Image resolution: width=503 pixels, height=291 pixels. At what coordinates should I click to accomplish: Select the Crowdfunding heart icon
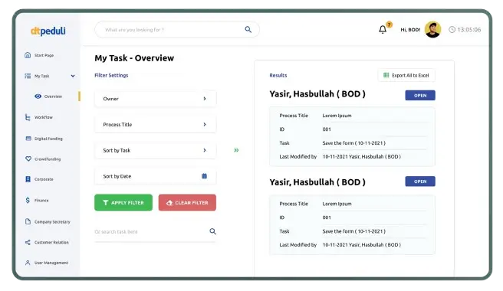[x=28, y=159]
